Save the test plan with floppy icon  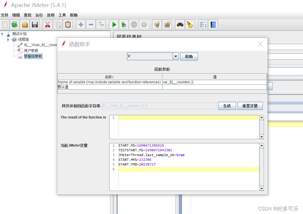(35, 25)
